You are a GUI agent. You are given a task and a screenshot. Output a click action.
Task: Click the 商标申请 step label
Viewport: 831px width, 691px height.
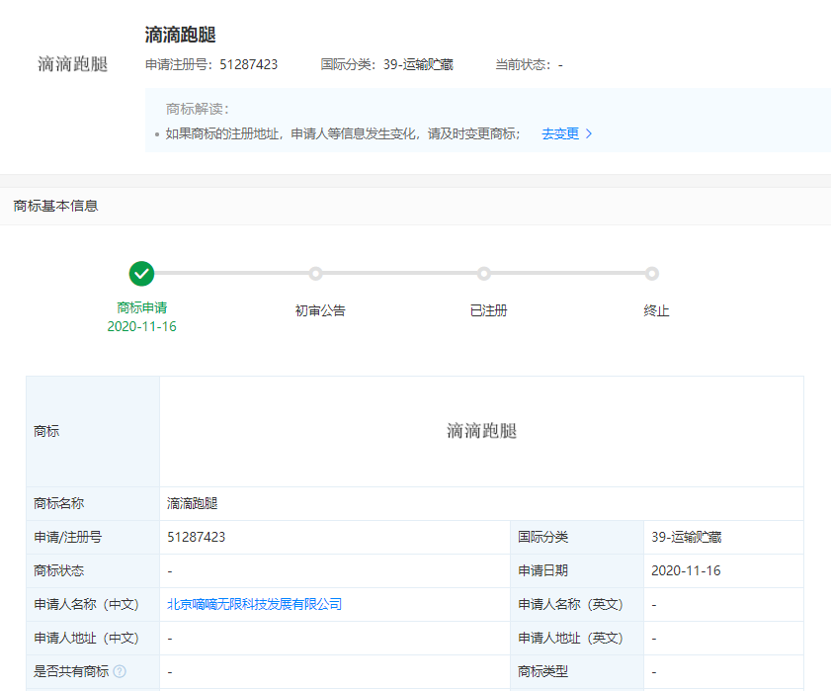(x=141, y=307)
